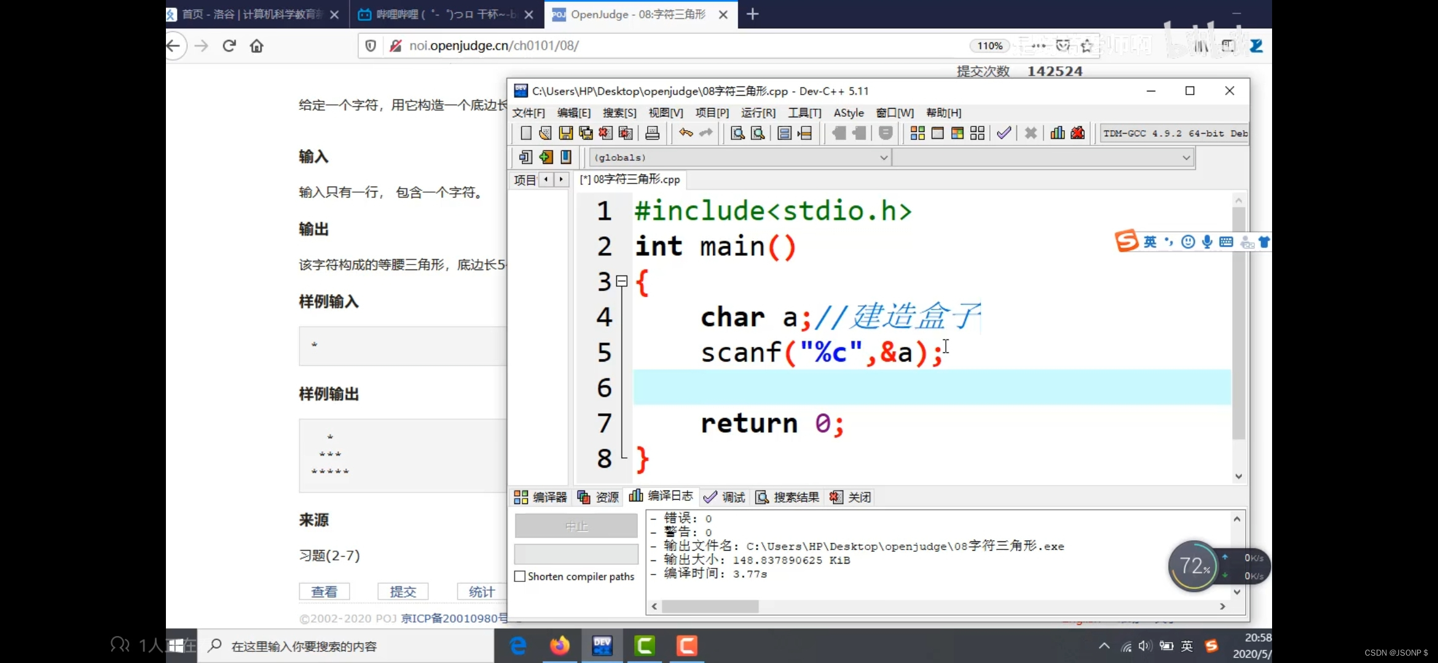Click the 提交 submit button on webpage
The image size is (1438, 663).
403,592
